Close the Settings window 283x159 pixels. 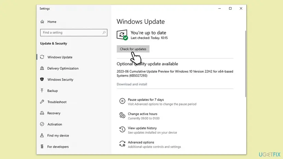point(241,9)
